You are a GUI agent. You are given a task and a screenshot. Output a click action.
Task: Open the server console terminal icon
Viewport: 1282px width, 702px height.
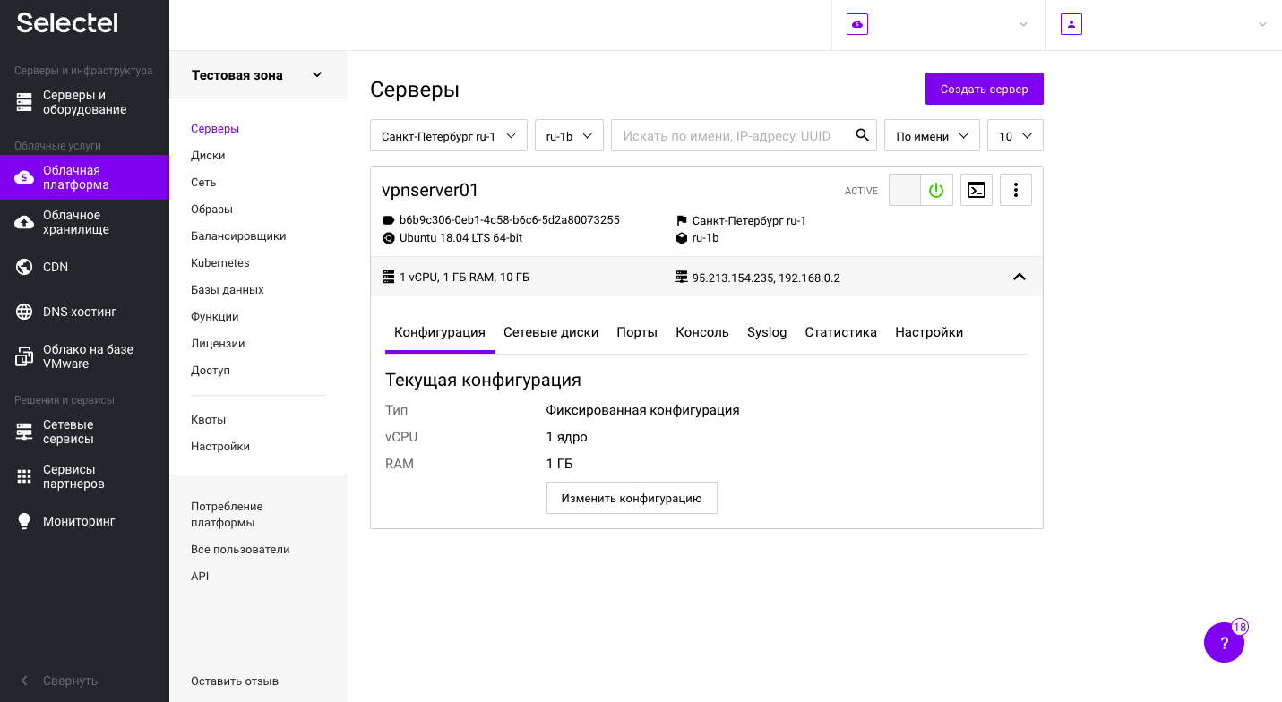(976, 189)
